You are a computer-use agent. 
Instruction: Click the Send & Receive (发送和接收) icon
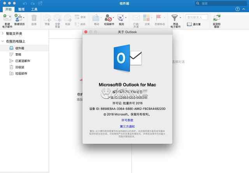pyautogui.click(x=217, y=18)
